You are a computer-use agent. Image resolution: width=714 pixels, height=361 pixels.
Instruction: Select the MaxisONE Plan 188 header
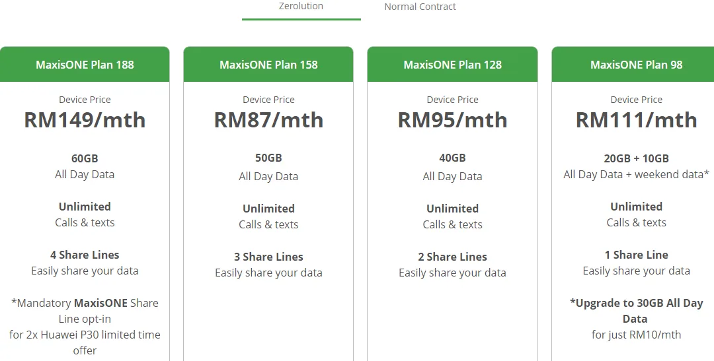pos(85,65)
